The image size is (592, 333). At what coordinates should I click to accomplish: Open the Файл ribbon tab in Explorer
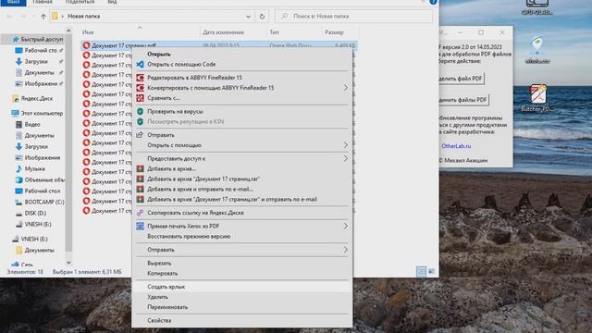pyautogui.click(x=13, y=2)
